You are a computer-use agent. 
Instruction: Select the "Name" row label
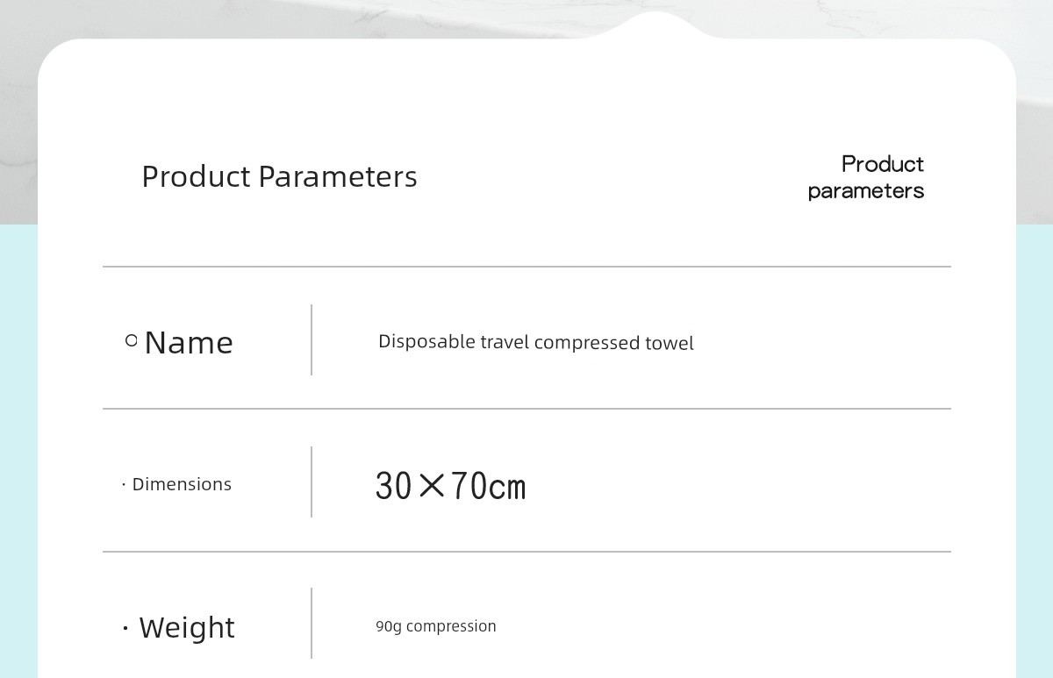point(189,342)
